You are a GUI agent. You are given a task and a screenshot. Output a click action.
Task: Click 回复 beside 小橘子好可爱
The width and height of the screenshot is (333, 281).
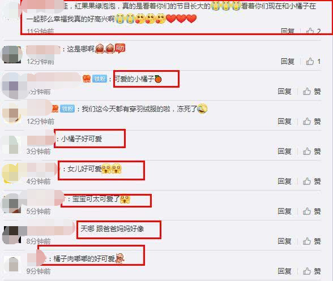[284, 152]
